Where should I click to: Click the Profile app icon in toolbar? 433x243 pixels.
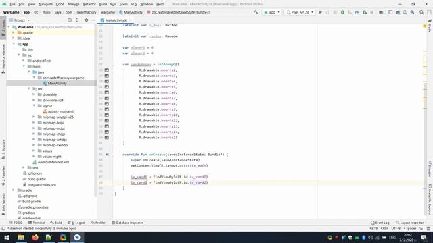click(x=357, y=12)
